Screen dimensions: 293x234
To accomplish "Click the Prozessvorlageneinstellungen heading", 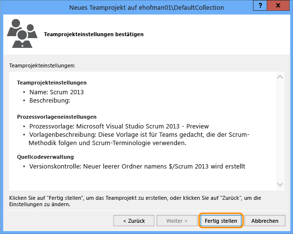I will pos(57,117).
